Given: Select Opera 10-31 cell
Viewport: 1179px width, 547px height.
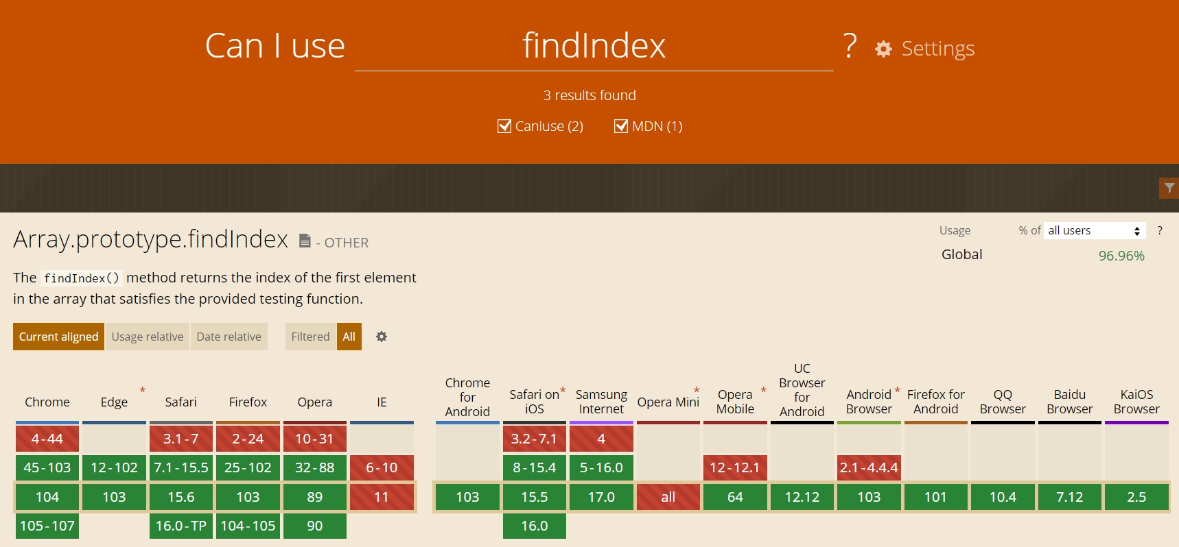Looking at the screenshot, I should point(315,439).
